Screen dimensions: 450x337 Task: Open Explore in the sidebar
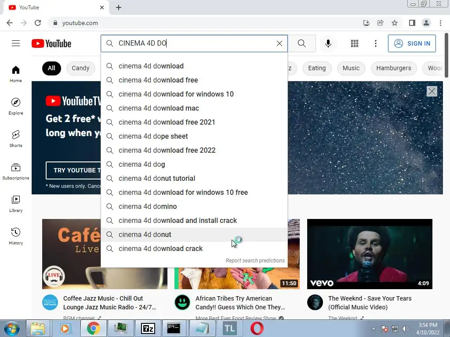[x=16, y=107]
